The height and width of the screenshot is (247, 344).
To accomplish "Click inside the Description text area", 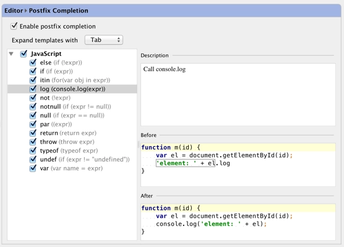I will click(x=238, y=95).
